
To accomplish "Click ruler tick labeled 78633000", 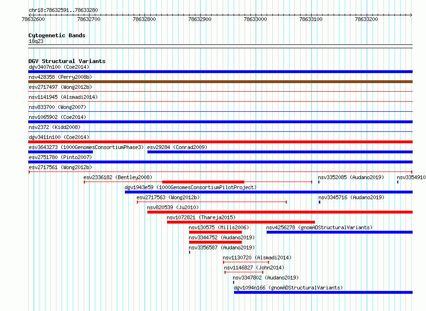I will 256,19.
